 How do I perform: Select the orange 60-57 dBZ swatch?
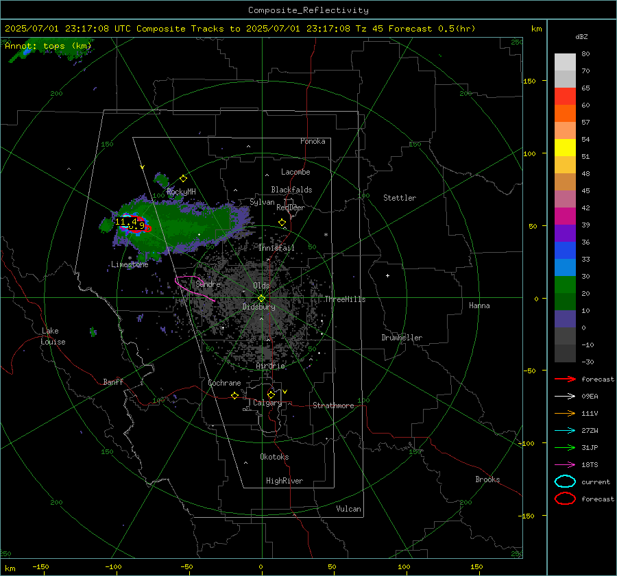pos(565,114)
